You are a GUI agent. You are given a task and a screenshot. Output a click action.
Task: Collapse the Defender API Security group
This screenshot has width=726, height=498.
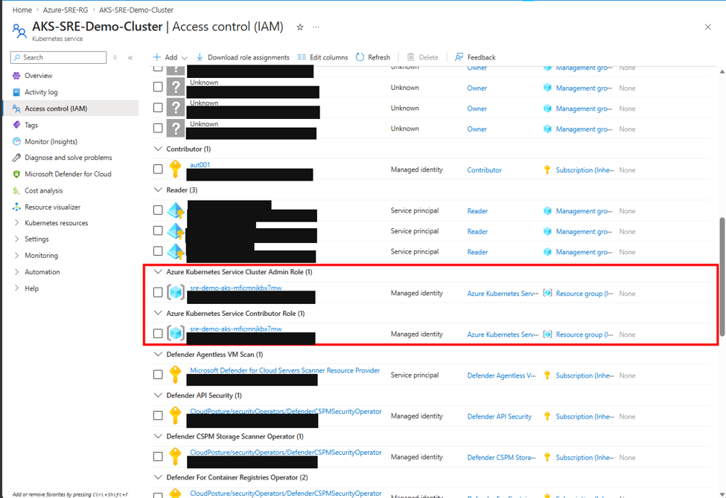158,395
